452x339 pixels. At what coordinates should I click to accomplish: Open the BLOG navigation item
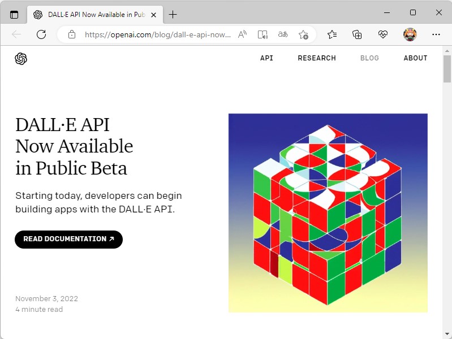(369, 58)
